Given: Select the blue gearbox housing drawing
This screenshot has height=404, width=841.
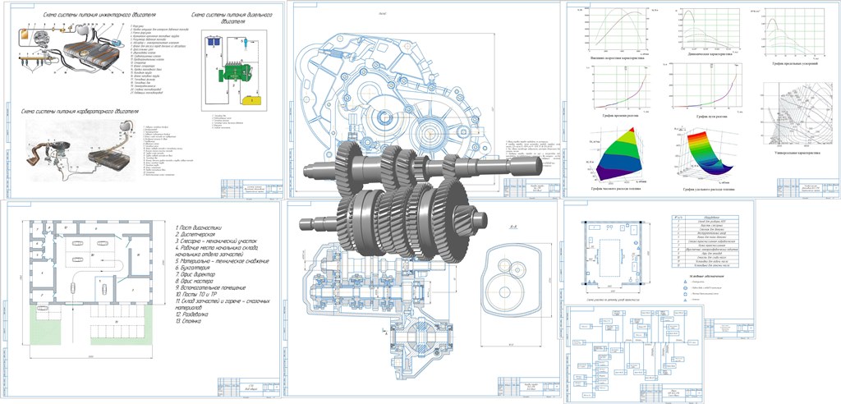Looking at the screenshot, I should (x=397, y=94).
